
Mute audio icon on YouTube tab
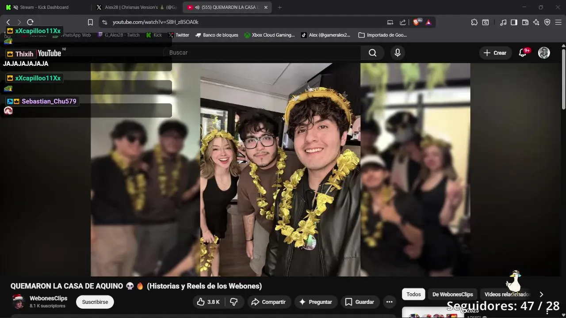click(197, 7)
